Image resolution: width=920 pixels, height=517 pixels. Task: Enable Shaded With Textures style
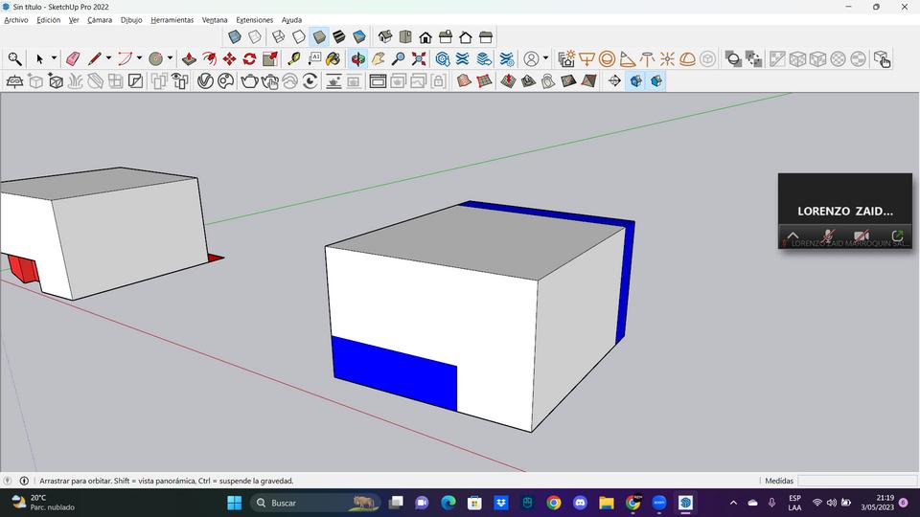[339, 37]
